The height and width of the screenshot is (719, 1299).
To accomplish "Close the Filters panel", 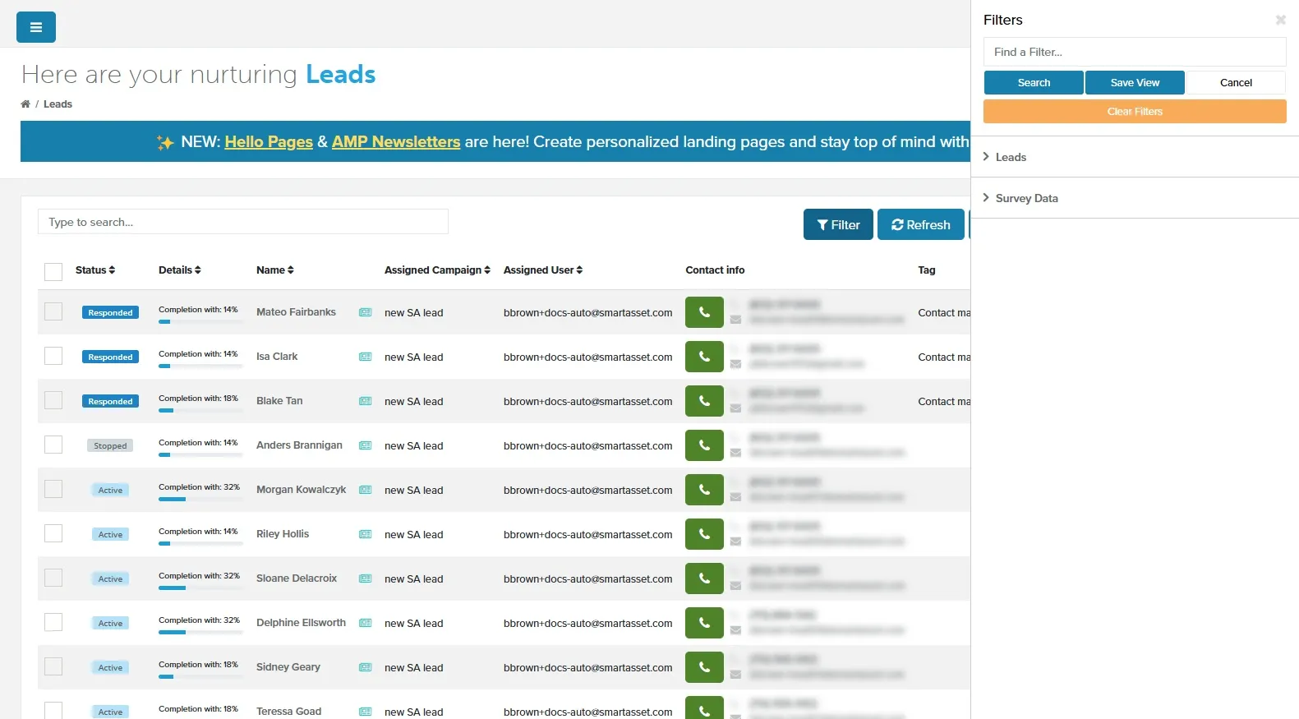I will pyautogui.click(x=1280, y=20).
